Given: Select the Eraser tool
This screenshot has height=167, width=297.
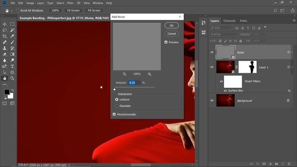Looking at the screenshot, I should (x=5, y=54).
